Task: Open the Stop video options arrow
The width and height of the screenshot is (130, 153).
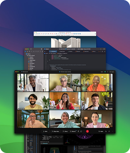Action: coord(60,131)
